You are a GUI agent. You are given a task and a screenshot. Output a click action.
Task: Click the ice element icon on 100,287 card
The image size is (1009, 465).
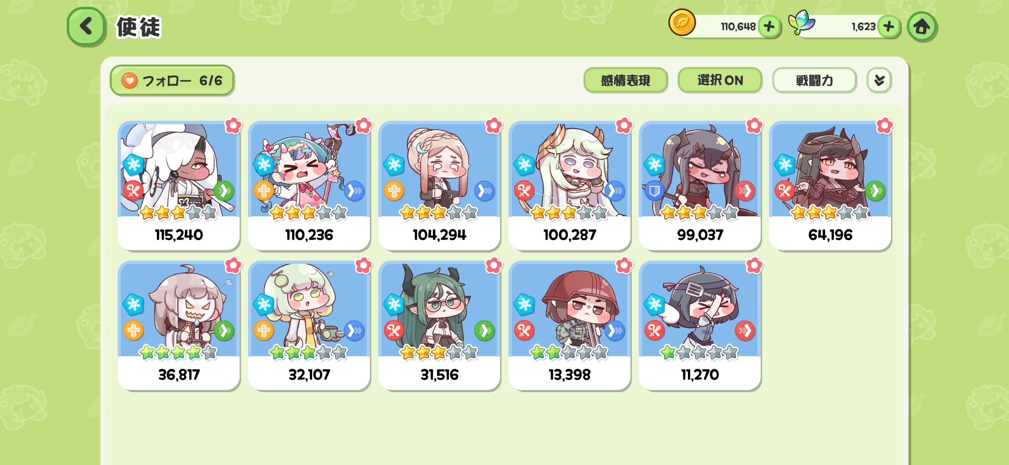[524, 164]
